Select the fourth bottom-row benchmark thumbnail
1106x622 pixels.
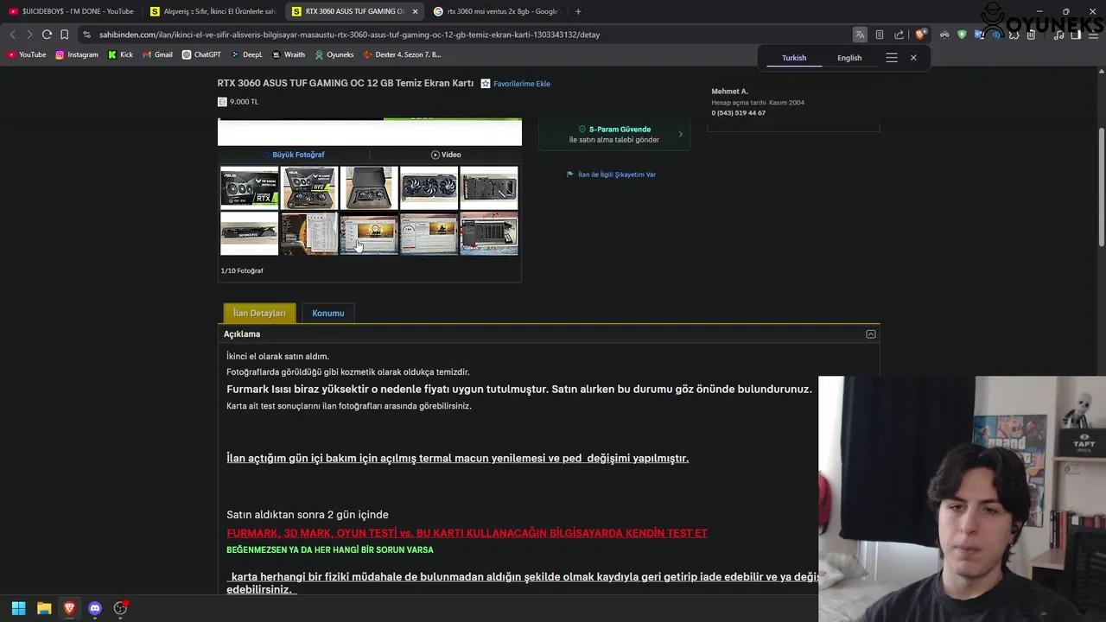pyautogui.click(x=429, y=234)
